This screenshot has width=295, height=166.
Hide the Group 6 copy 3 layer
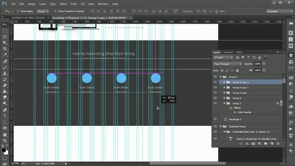(215, 82)
